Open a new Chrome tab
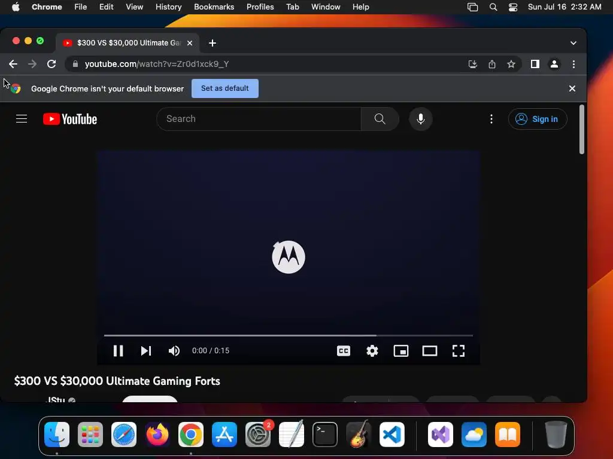Image resolution: width=613 pixels, height=459 pixels. coord(213,43)
